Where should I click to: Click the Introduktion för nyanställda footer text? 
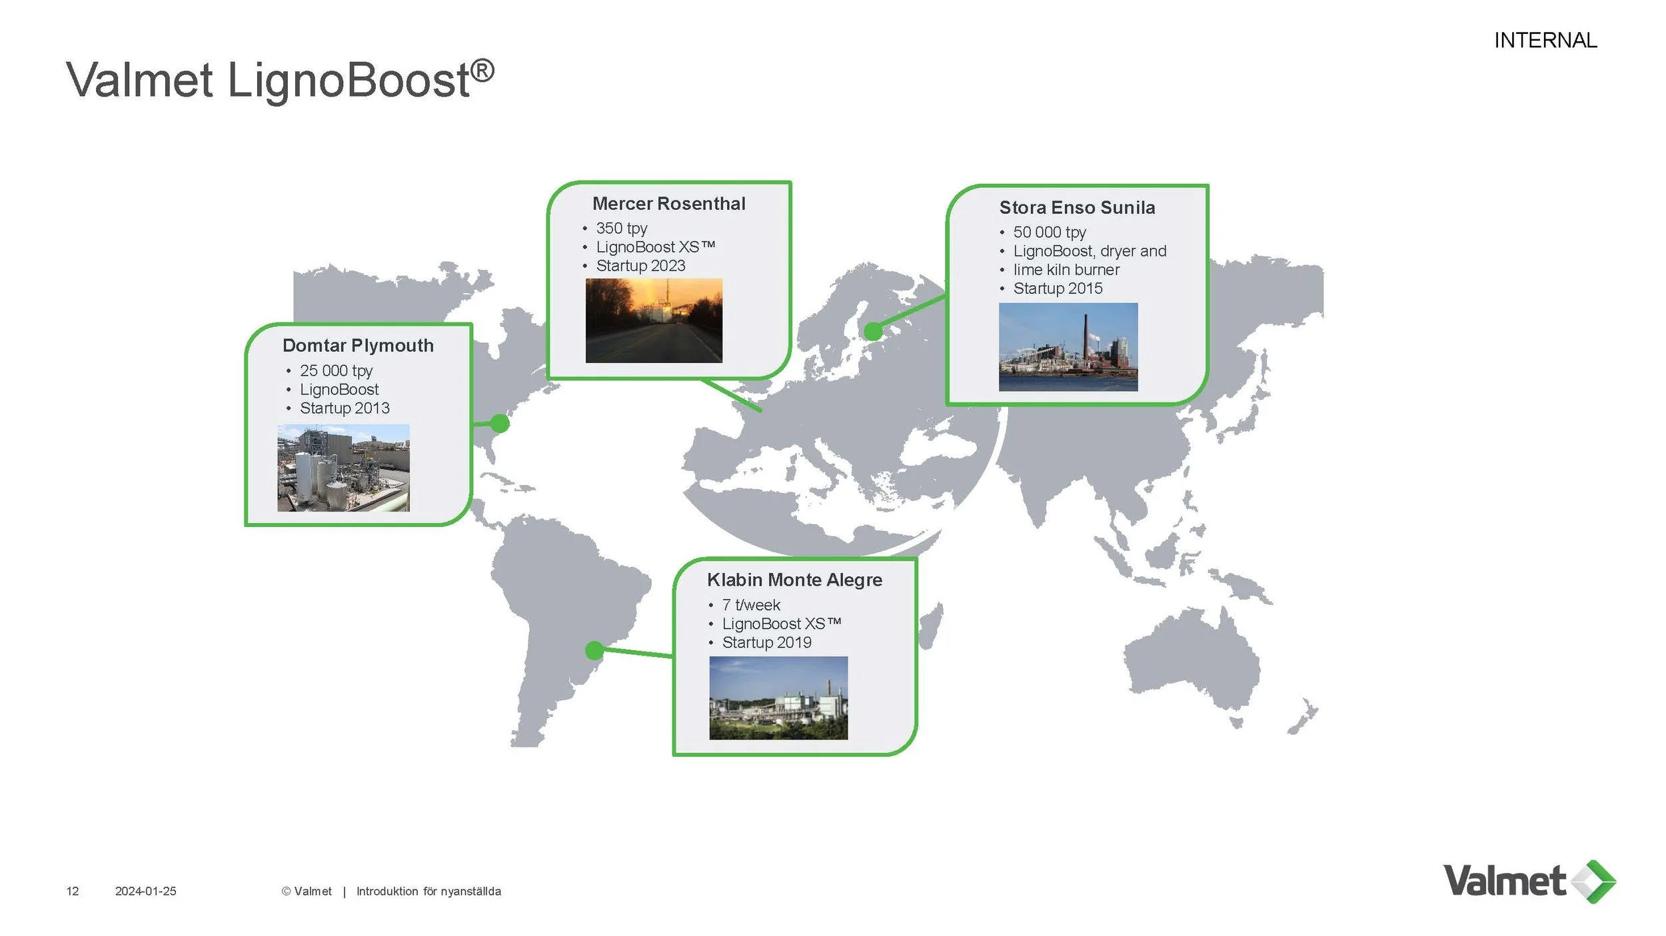pos(428,891)
